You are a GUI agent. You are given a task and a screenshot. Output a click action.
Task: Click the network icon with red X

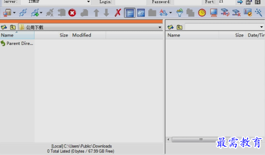(x=236, y=13)
